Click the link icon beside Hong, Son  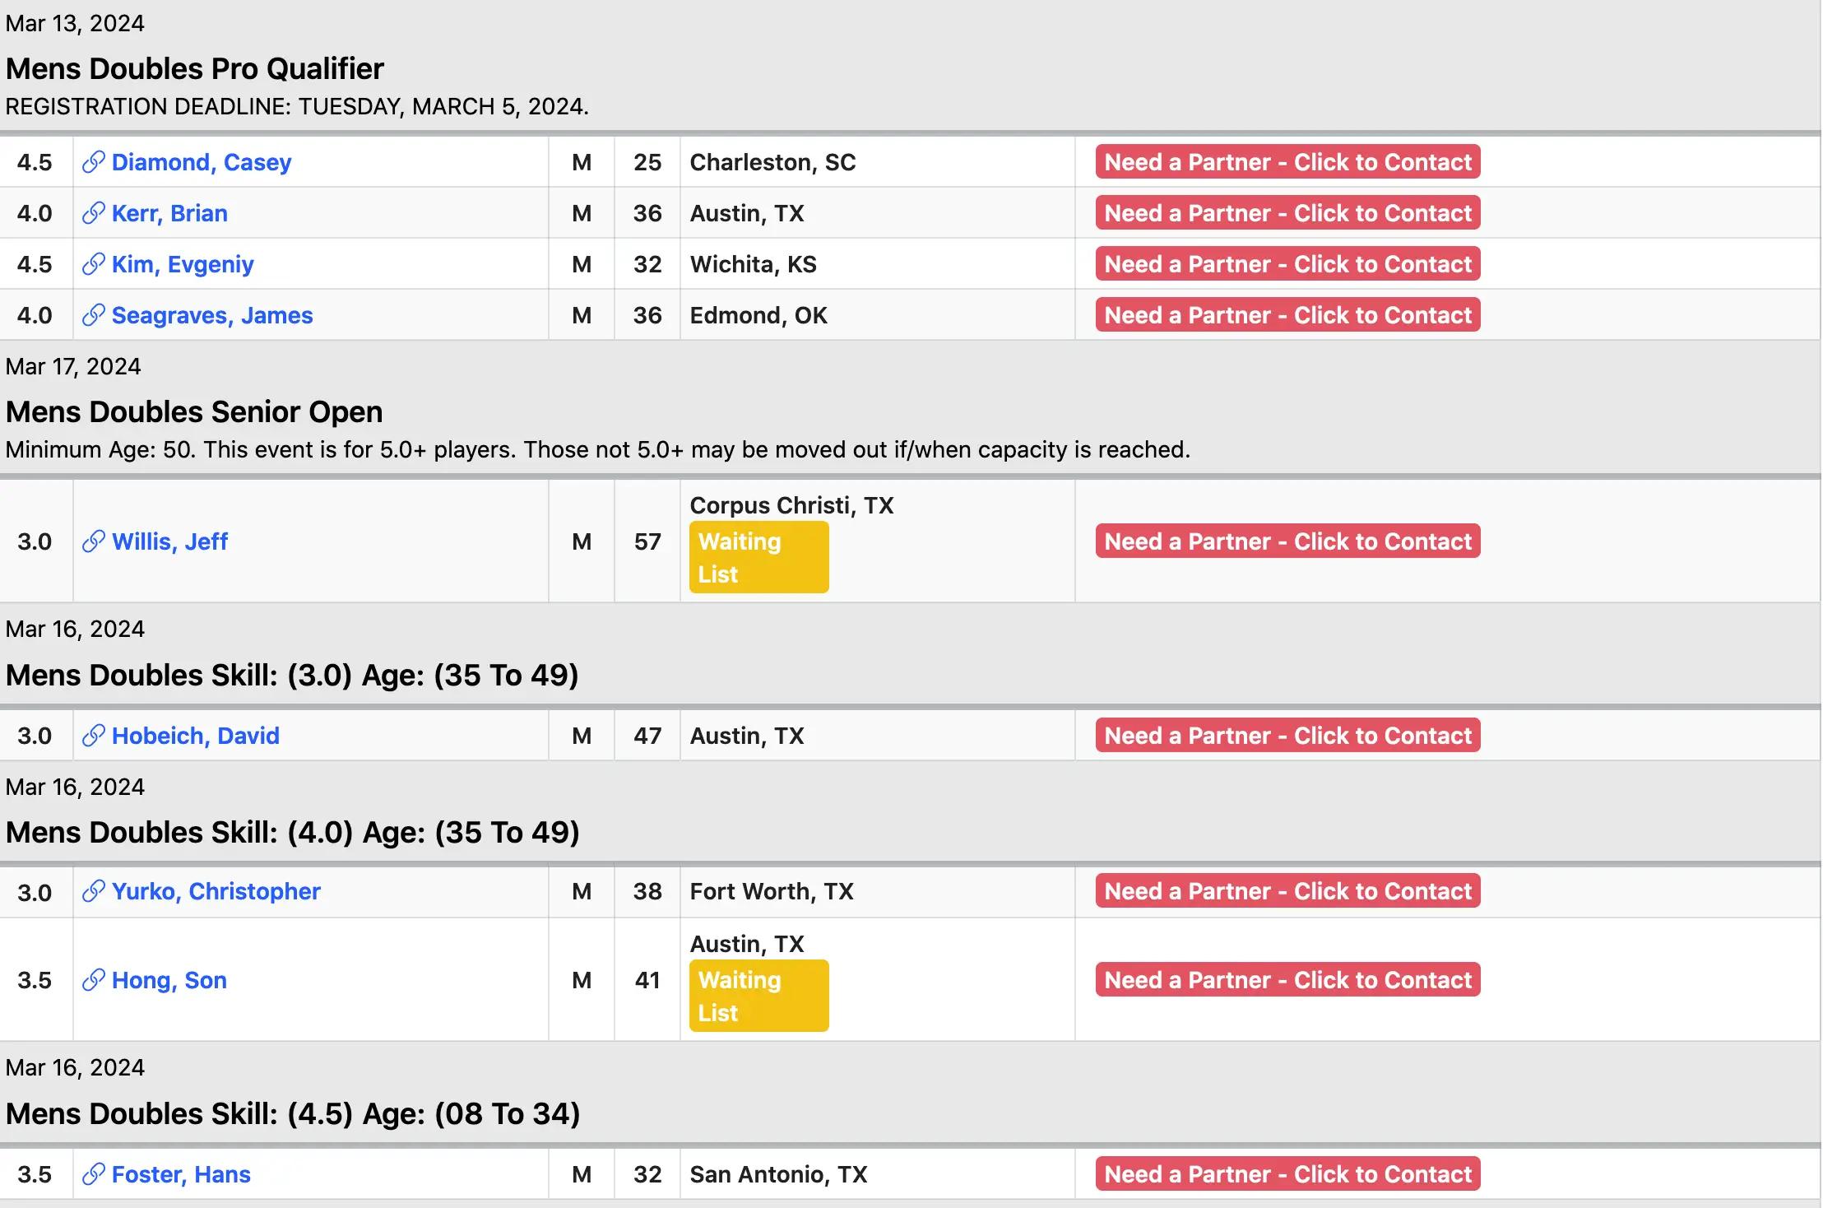tap(94, 980)
